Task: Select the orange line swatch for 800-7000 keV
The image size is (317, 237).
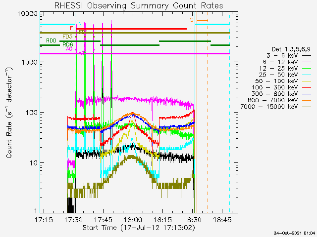Action: tap(307, 100)
